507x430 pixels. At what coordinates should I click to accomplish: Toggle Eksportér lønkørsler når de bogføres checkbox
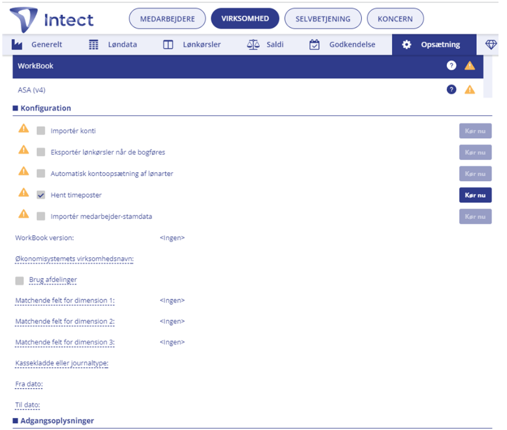[x=41, y=152]
